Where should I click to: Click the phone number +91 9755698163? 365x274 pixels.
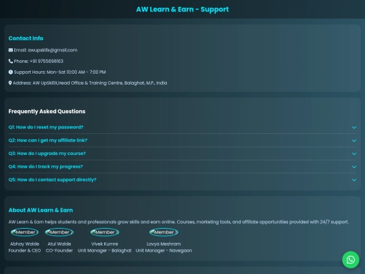point(47,61)
